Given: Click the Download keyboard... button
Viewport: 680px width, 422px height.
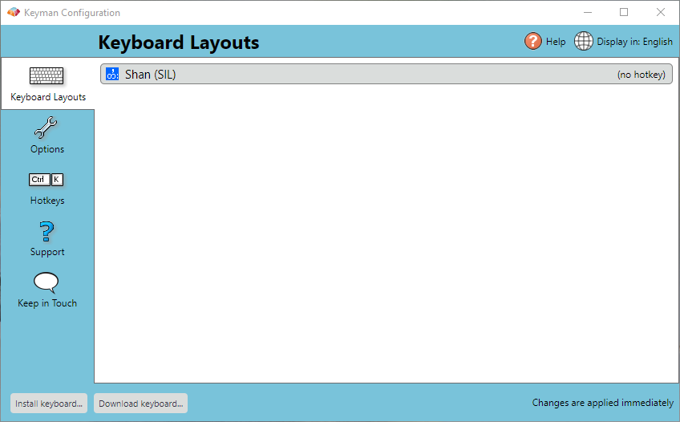Looking at the screenshot, I should point(140,404).
